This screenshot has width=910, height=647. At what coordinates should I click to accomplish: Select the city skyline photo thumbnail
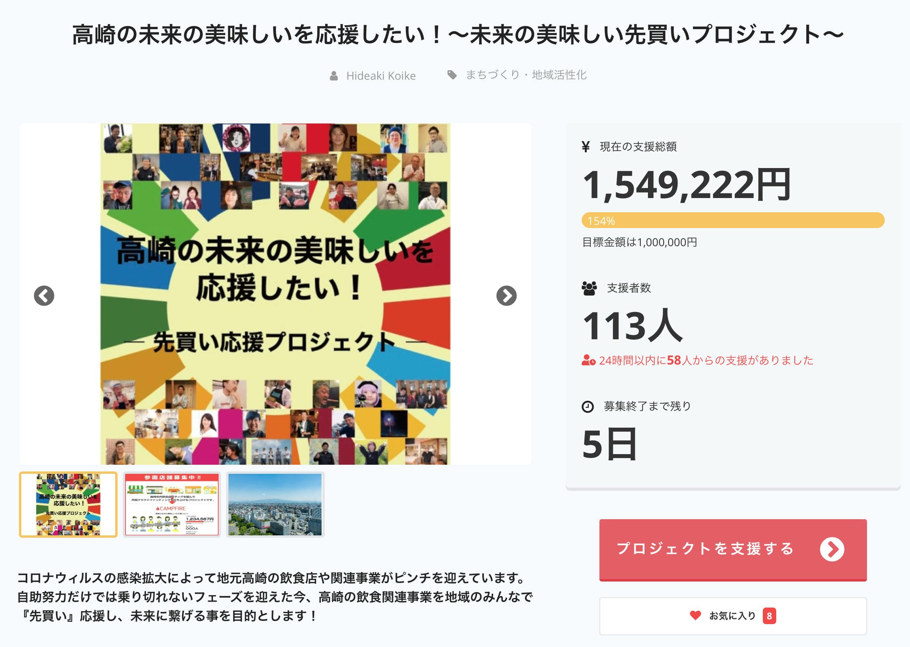(x=275, y=504)
